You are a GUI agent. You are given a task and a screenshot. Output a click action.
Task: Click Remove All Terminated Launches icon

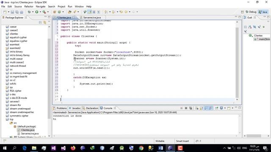pyautogui.click(x=191, y=108)
